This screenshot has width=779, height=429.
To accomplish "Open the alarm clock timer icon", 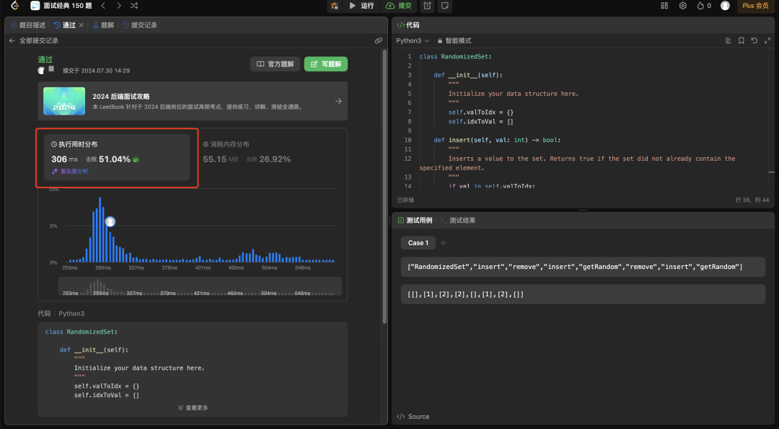I will [x=427, y=6].
